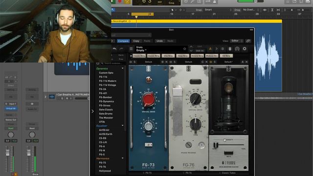Select previous preset with the up chevron
313x176 pixels.
(x=191, y=46)
